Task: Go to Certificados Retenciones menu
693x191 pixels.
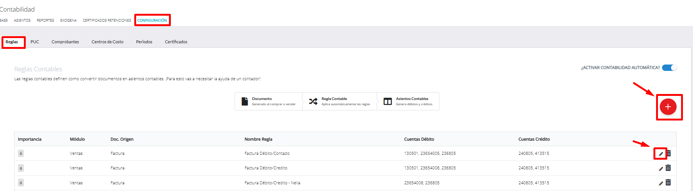Action: (x=107, y=21)
